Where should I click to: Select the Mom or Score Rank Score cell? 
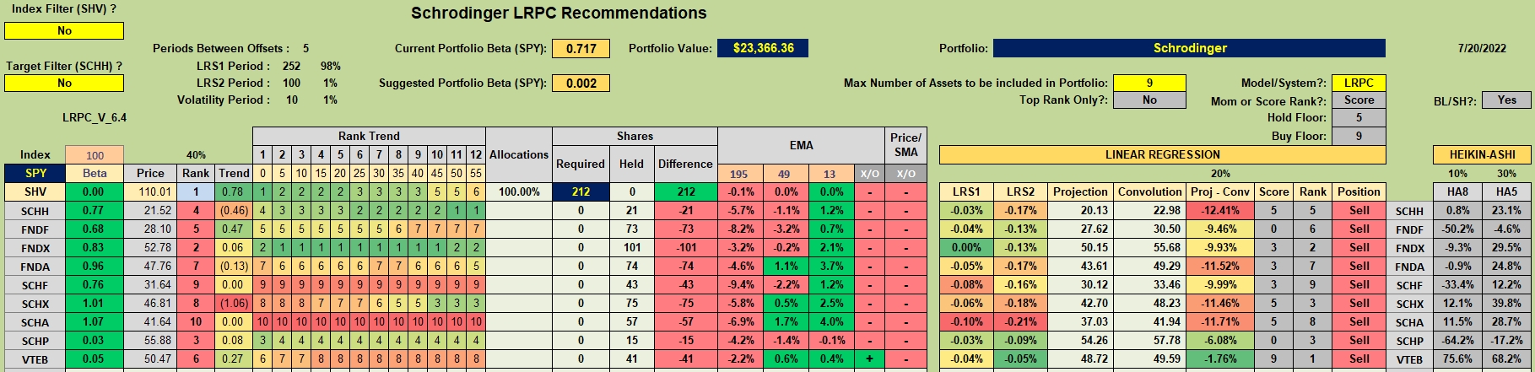pos(1359,100)
